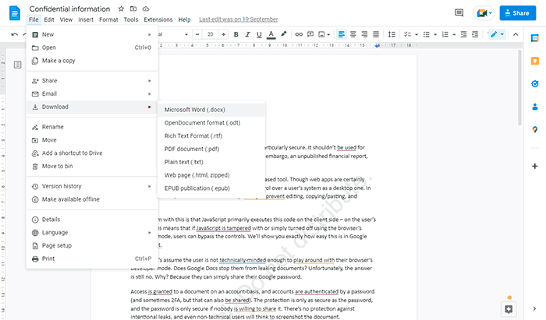Star the Confidential information document
The height and width of the screenshot is (320, 546).
(x=121, y=9)
